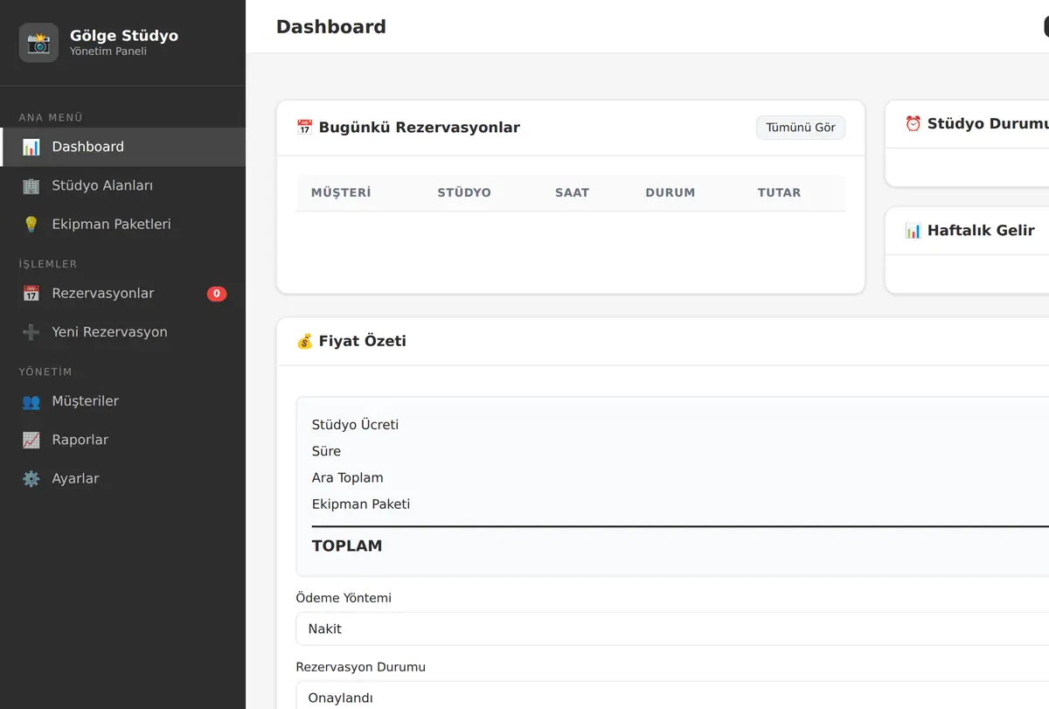Click the Tümünü Gör button

[x=801, y=128]
